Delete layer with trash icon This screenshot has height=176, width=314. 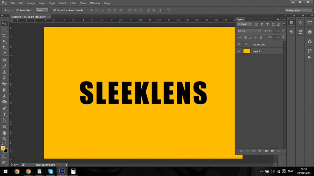tap(278, 151)
